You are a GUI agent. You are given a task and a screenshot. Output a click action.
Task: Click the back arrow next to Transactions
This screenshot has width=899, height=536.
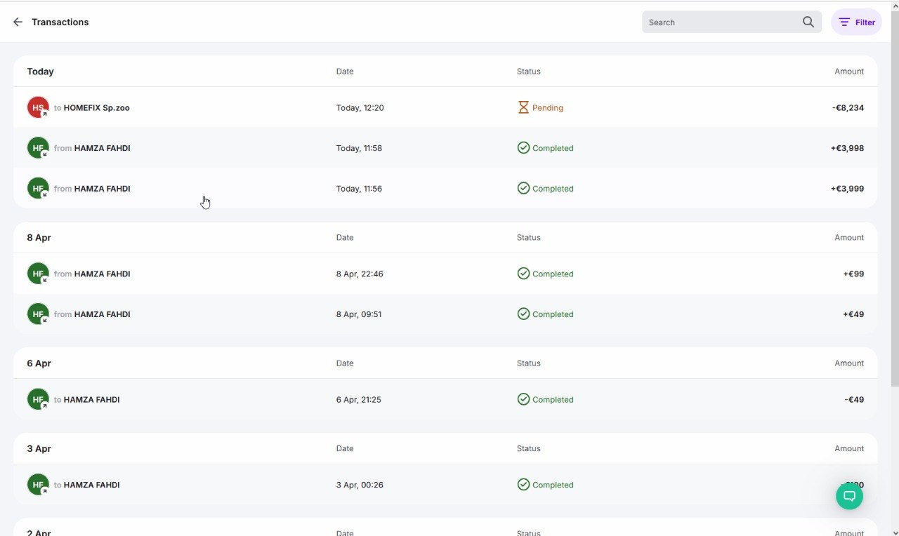click(18, 22)
